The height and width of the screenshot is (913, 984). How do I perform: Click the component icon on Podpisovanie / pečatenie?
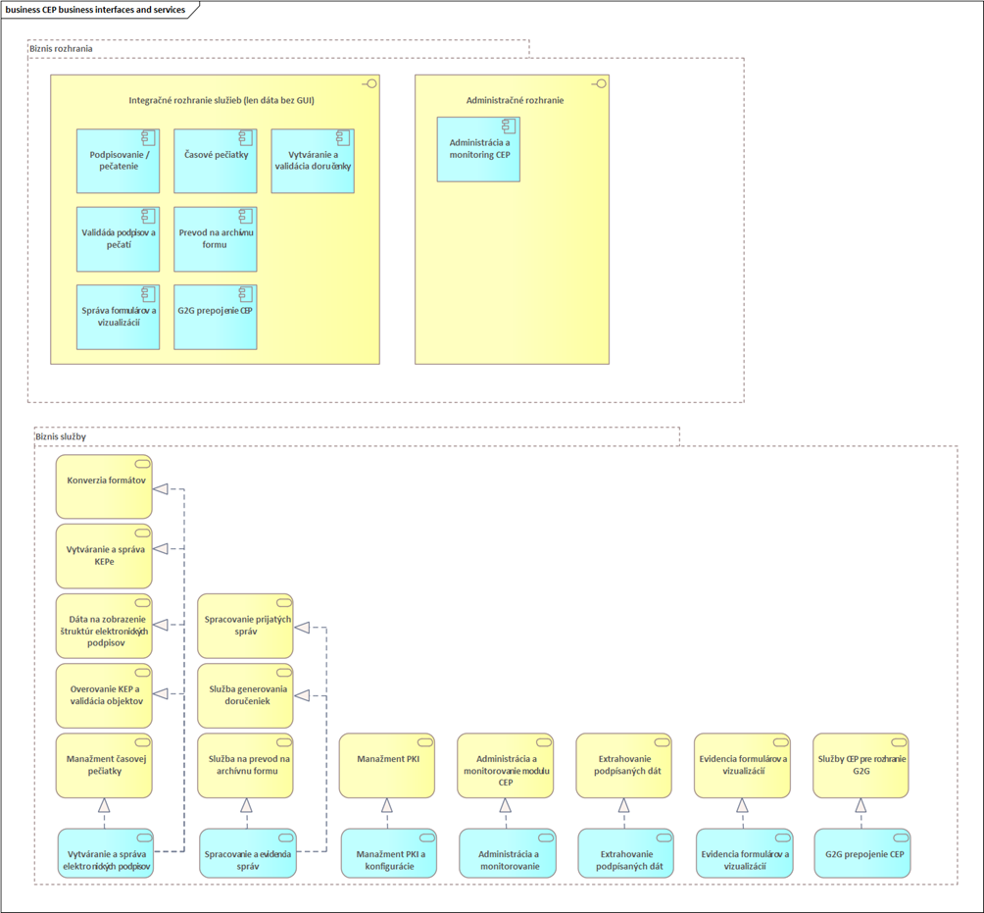click(148, 137)
